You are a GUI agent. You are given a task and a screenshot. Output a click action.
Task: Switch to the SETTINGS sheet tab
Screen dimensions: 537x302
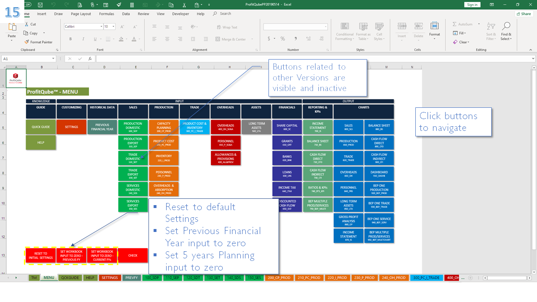click(110, 278)
